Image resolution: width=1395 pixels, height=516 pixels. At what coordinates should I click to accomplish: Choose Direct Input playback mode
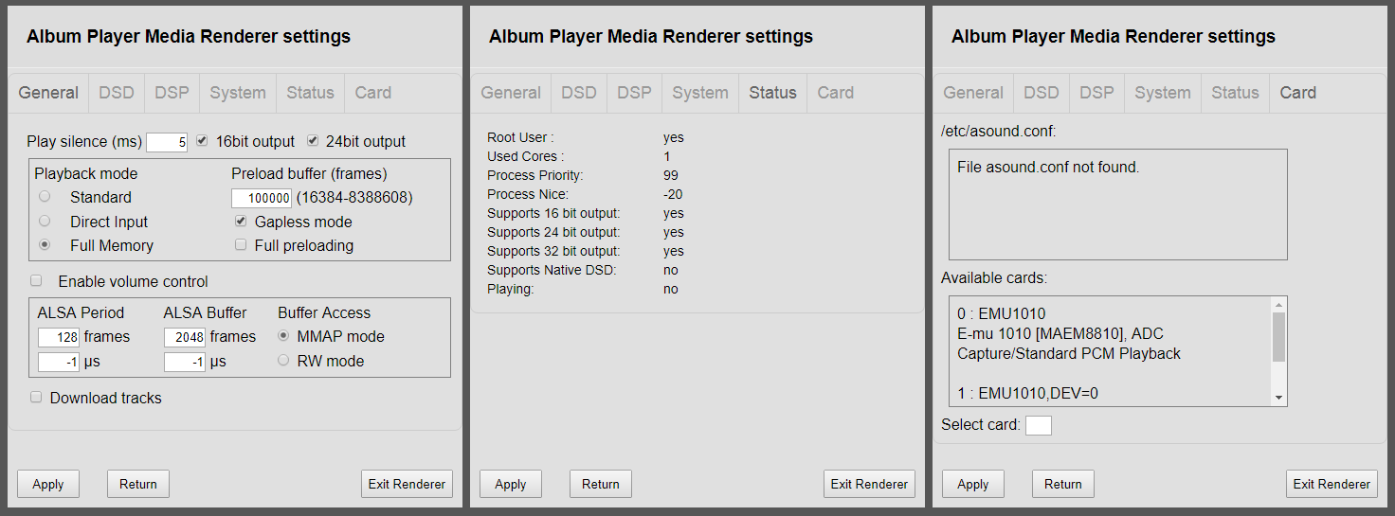point(45,221)
